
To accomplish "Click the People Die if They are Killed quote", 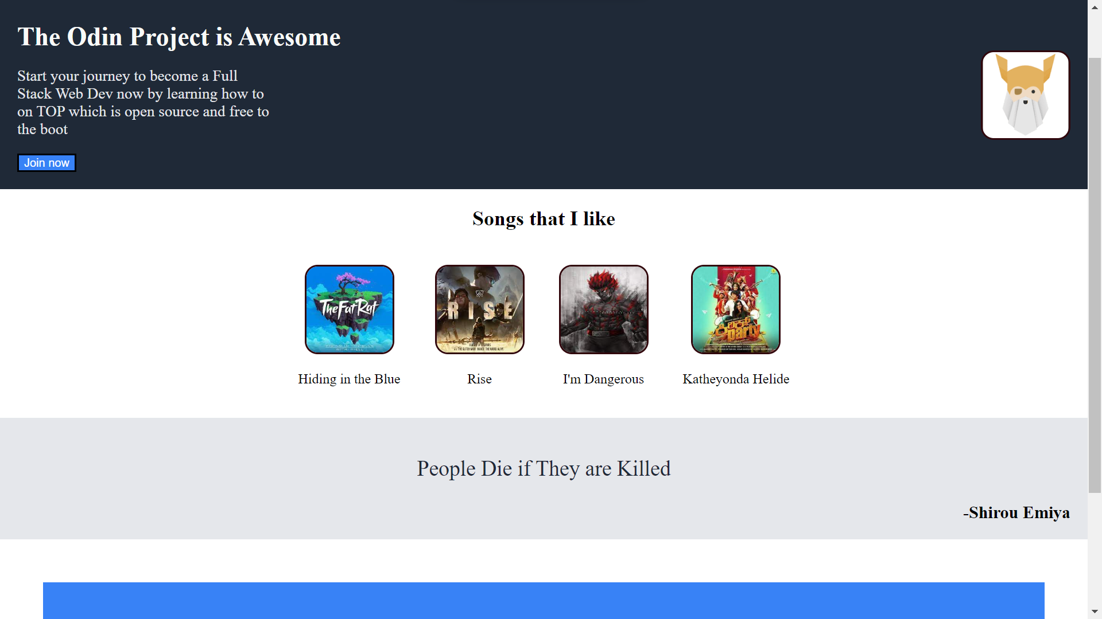I will [544, 469].
